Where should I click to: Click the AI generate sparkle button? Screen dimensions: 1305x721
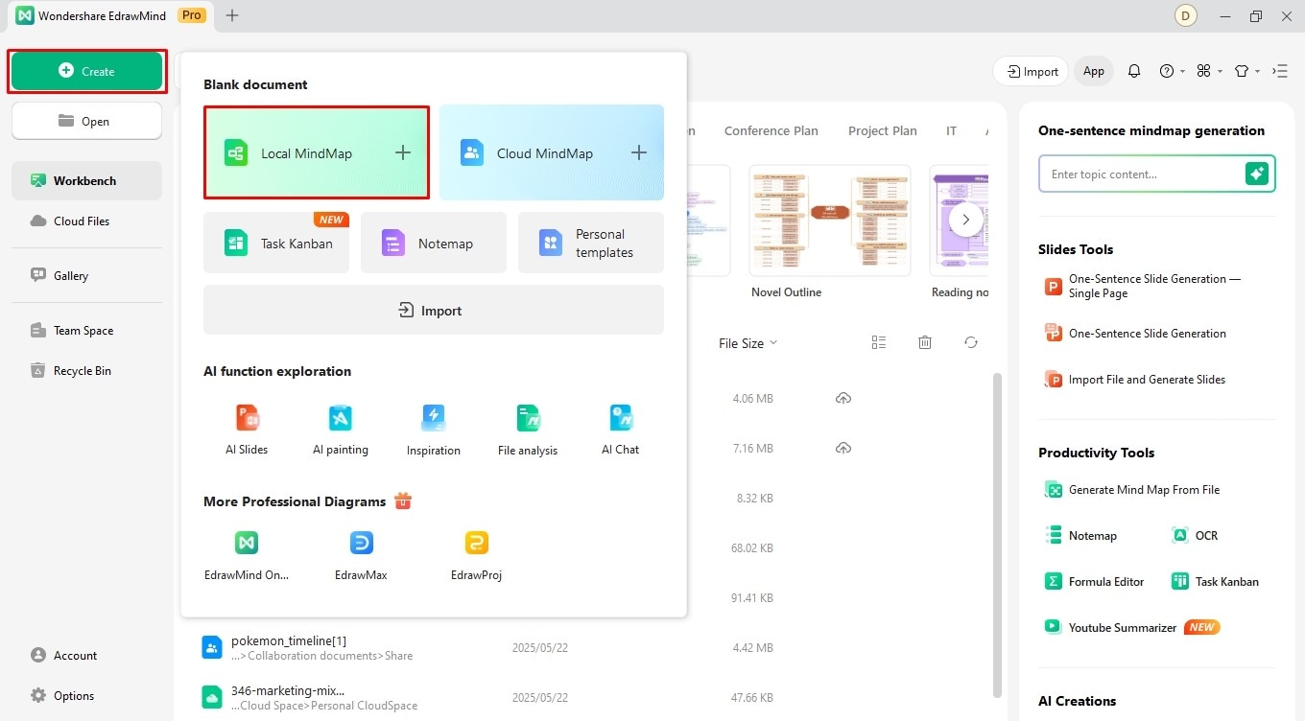click(x=1257, y=174)
